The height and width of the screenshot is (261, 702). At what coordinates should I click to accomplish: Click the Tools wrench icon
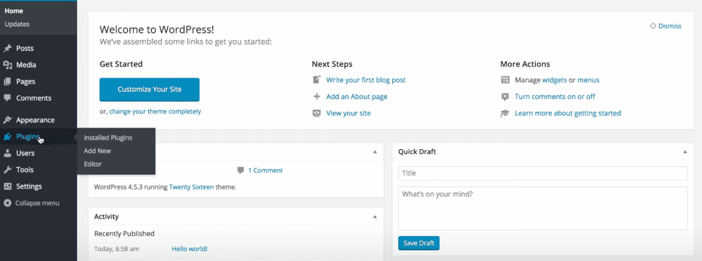7,169
